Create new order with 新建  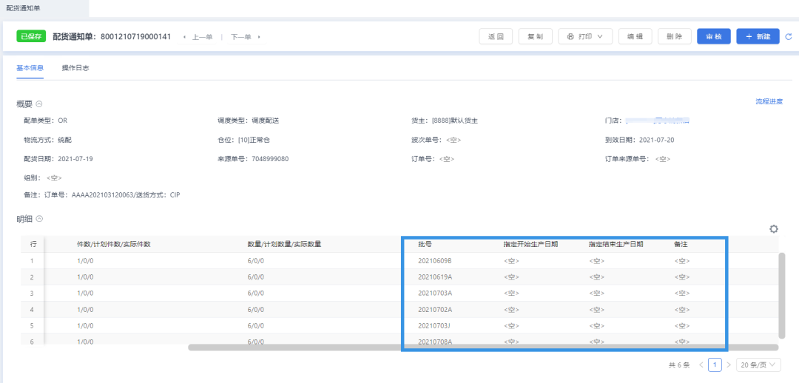758,37
